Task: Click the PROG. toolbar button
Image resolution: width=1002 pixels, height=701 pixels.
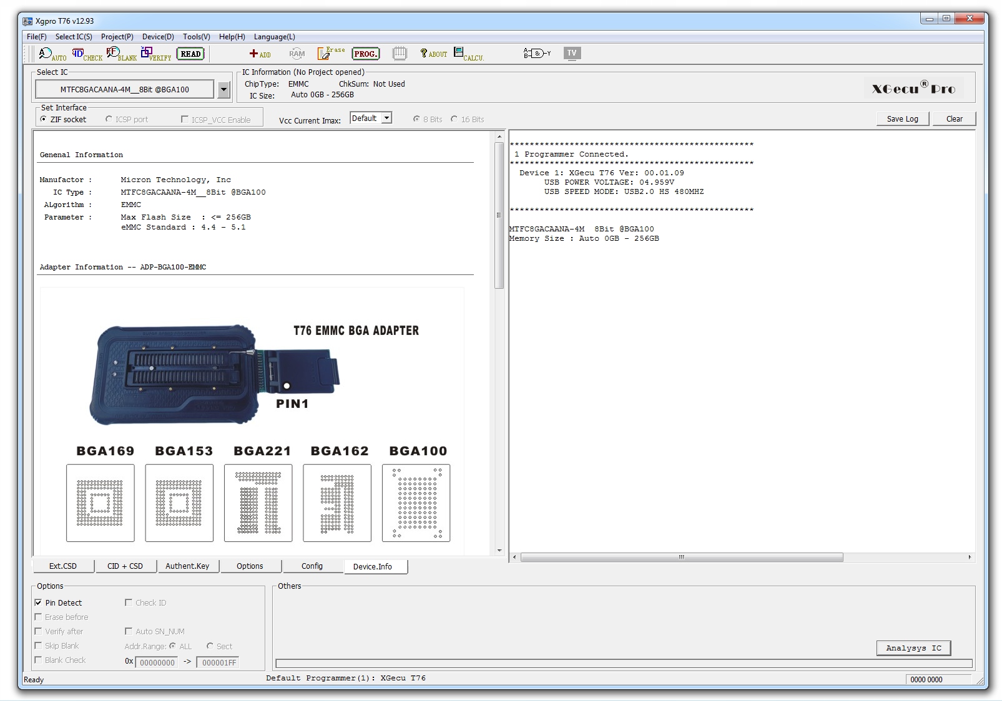Action: click(x=365, y=54)
